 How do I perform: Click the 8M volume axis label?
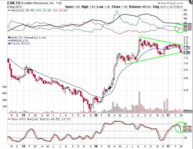(x=5, y=87)
